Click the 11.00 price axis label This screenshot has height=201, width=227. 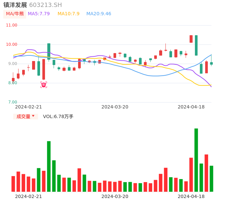click(x=12, y=25)
